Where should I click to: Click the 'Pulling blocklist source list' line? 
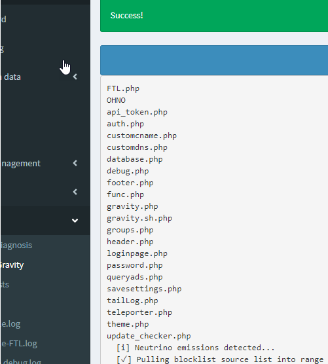click(220, 359)
